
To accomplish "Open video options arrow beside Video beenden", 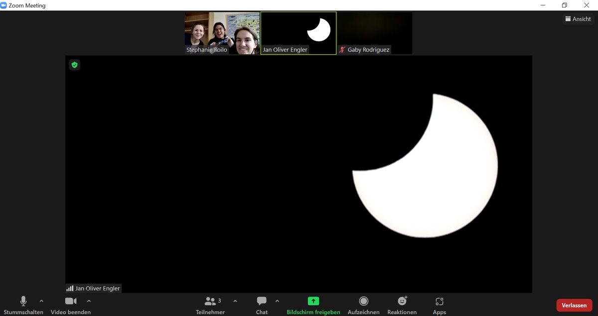I will (89, 301).
